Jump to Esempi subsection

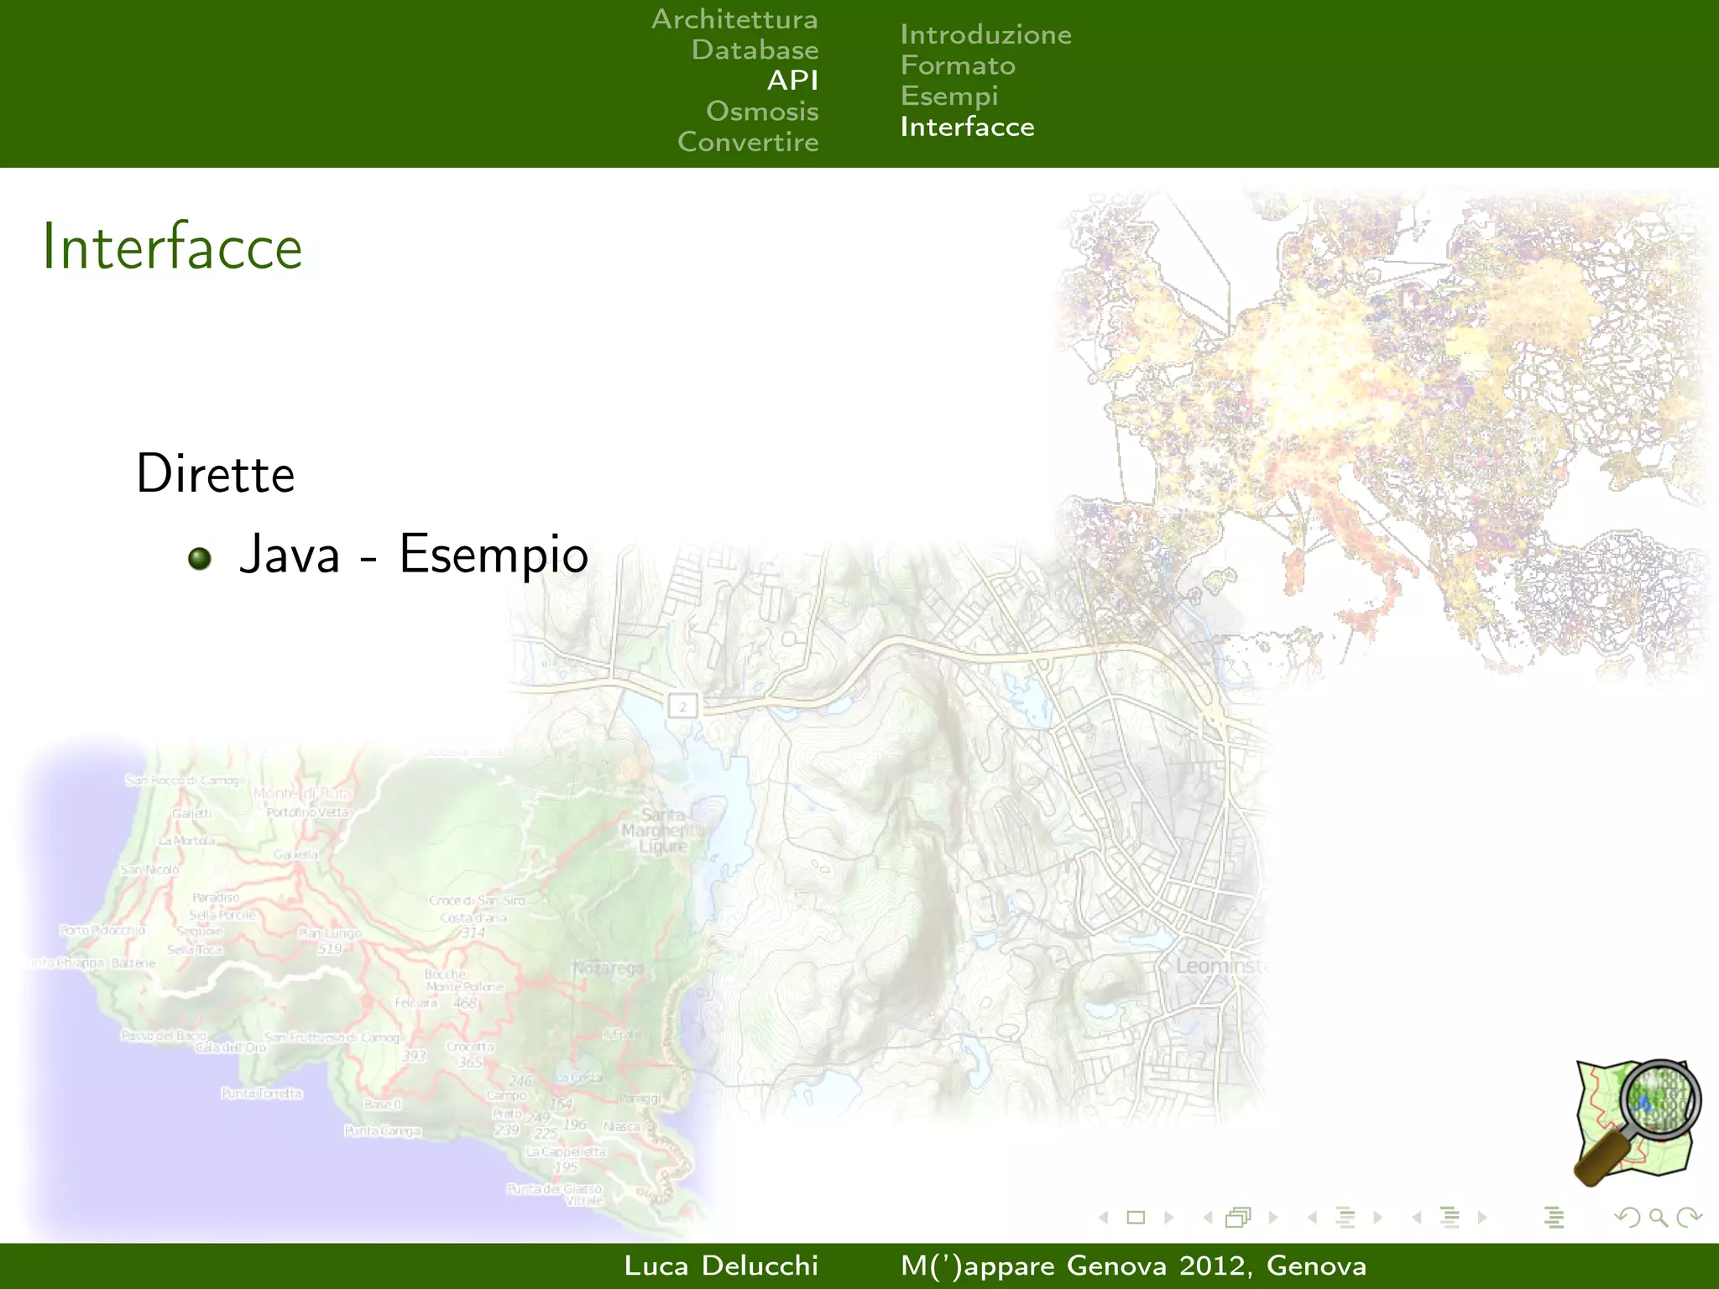[949, 97]
